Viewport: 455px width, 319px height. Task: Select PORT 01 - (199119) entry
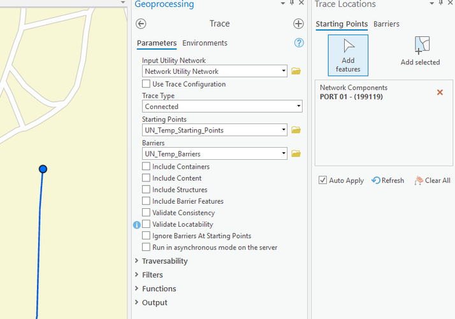point(351,97)
